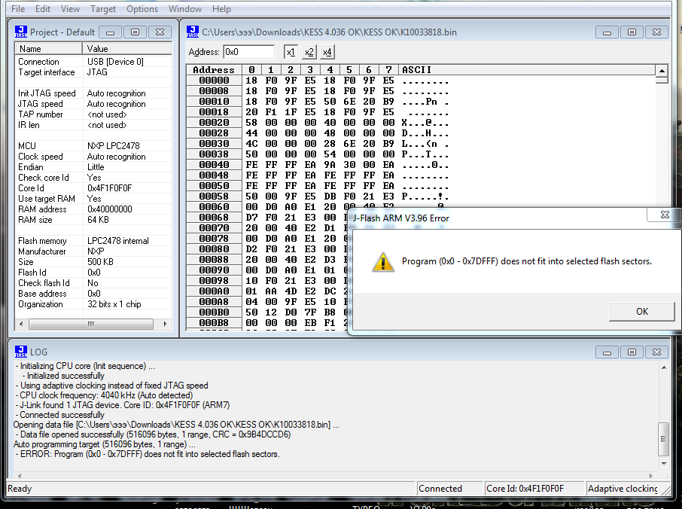
Task: Click the J-Flash icon of Project window
Action: point(21,32)
